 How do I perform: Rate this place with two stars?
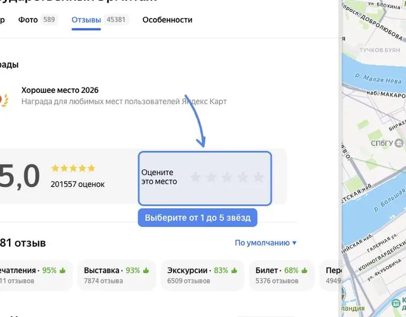pos(212,177)
